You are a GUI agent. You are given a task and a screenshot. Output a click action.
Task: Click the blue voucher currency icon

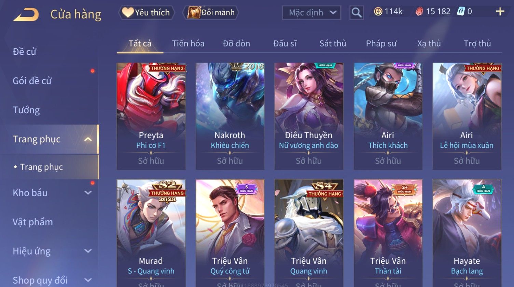click(461, 12)
